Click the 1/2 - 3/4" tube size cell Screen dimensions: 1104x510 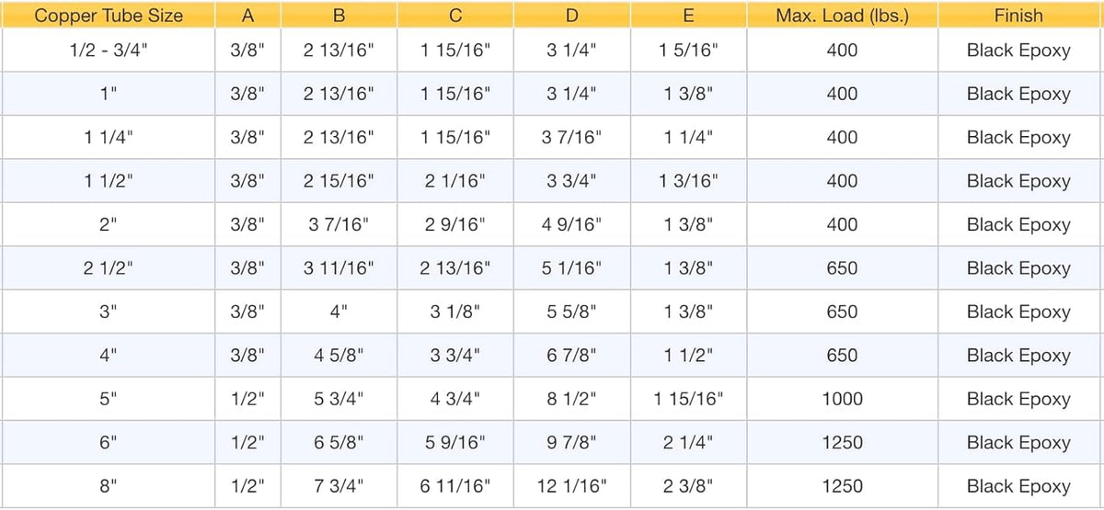coord(109,50)
